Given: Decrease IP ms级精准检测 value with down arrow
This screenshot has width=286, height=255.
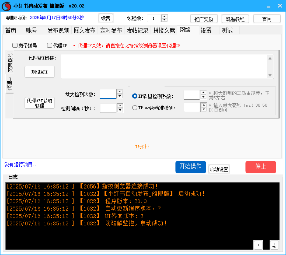Looking at the screenshot, I should pyautogui.click(x=204, y=109).
